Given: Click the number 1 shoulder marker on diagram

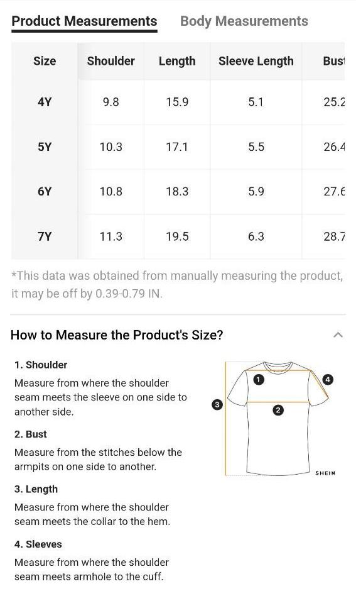Looking at the screenshot, I should tap(259, 379).
